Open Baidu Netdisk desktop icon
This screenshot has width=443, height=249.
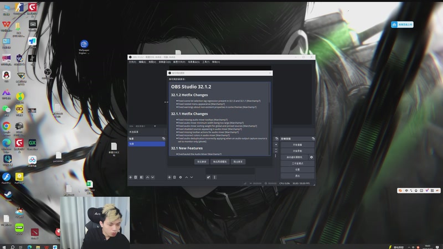32,162
